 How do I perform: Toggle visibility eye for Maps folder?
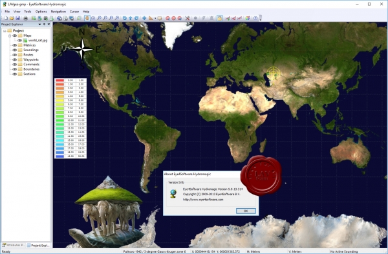(15, 36)
